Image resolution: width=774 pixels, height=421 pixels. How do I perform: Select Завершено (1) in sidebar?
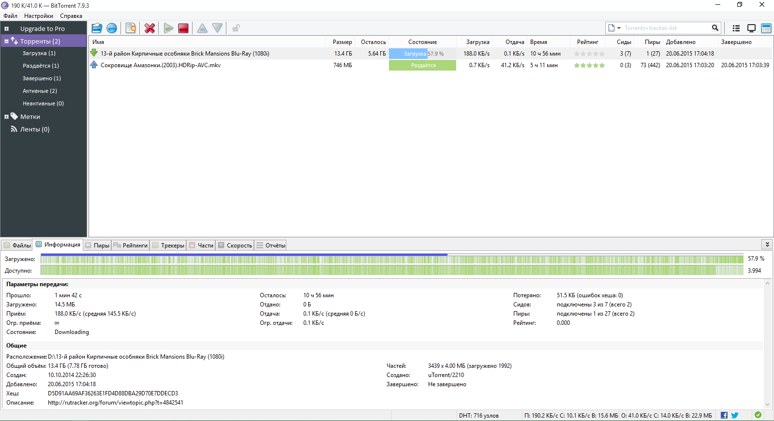pos(42,78)
